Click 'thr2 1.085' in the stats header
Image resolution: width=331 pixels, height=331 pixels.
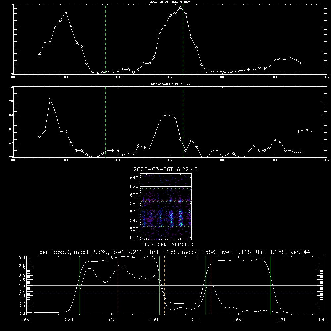(x=271, y=252)
